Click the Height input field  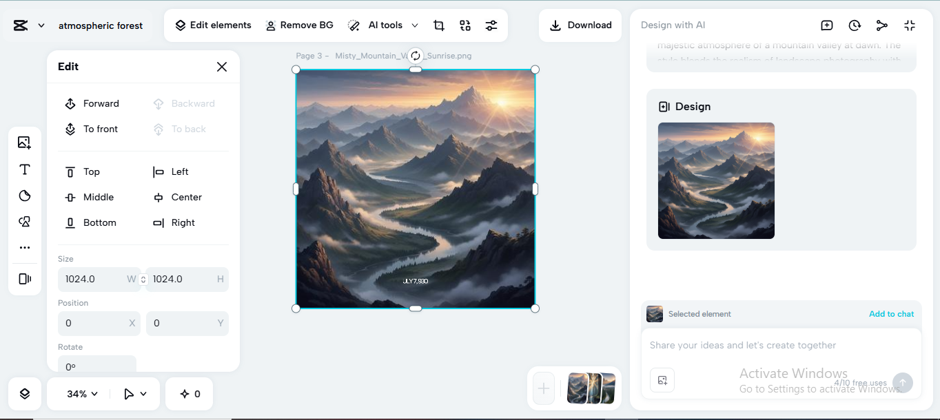pyautogui.click(x=187, y=279)
